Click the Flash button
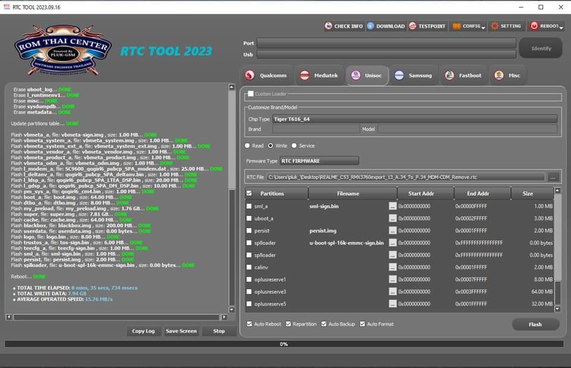The height and width of the screenshot is (368, 571). pos(535,325)
